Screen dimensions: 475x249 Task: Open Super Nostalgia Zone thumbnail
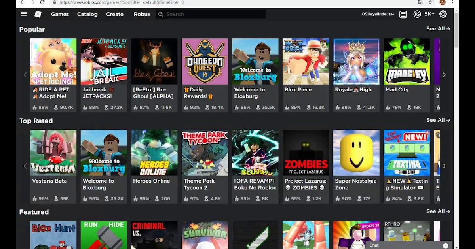coord(356,153)
